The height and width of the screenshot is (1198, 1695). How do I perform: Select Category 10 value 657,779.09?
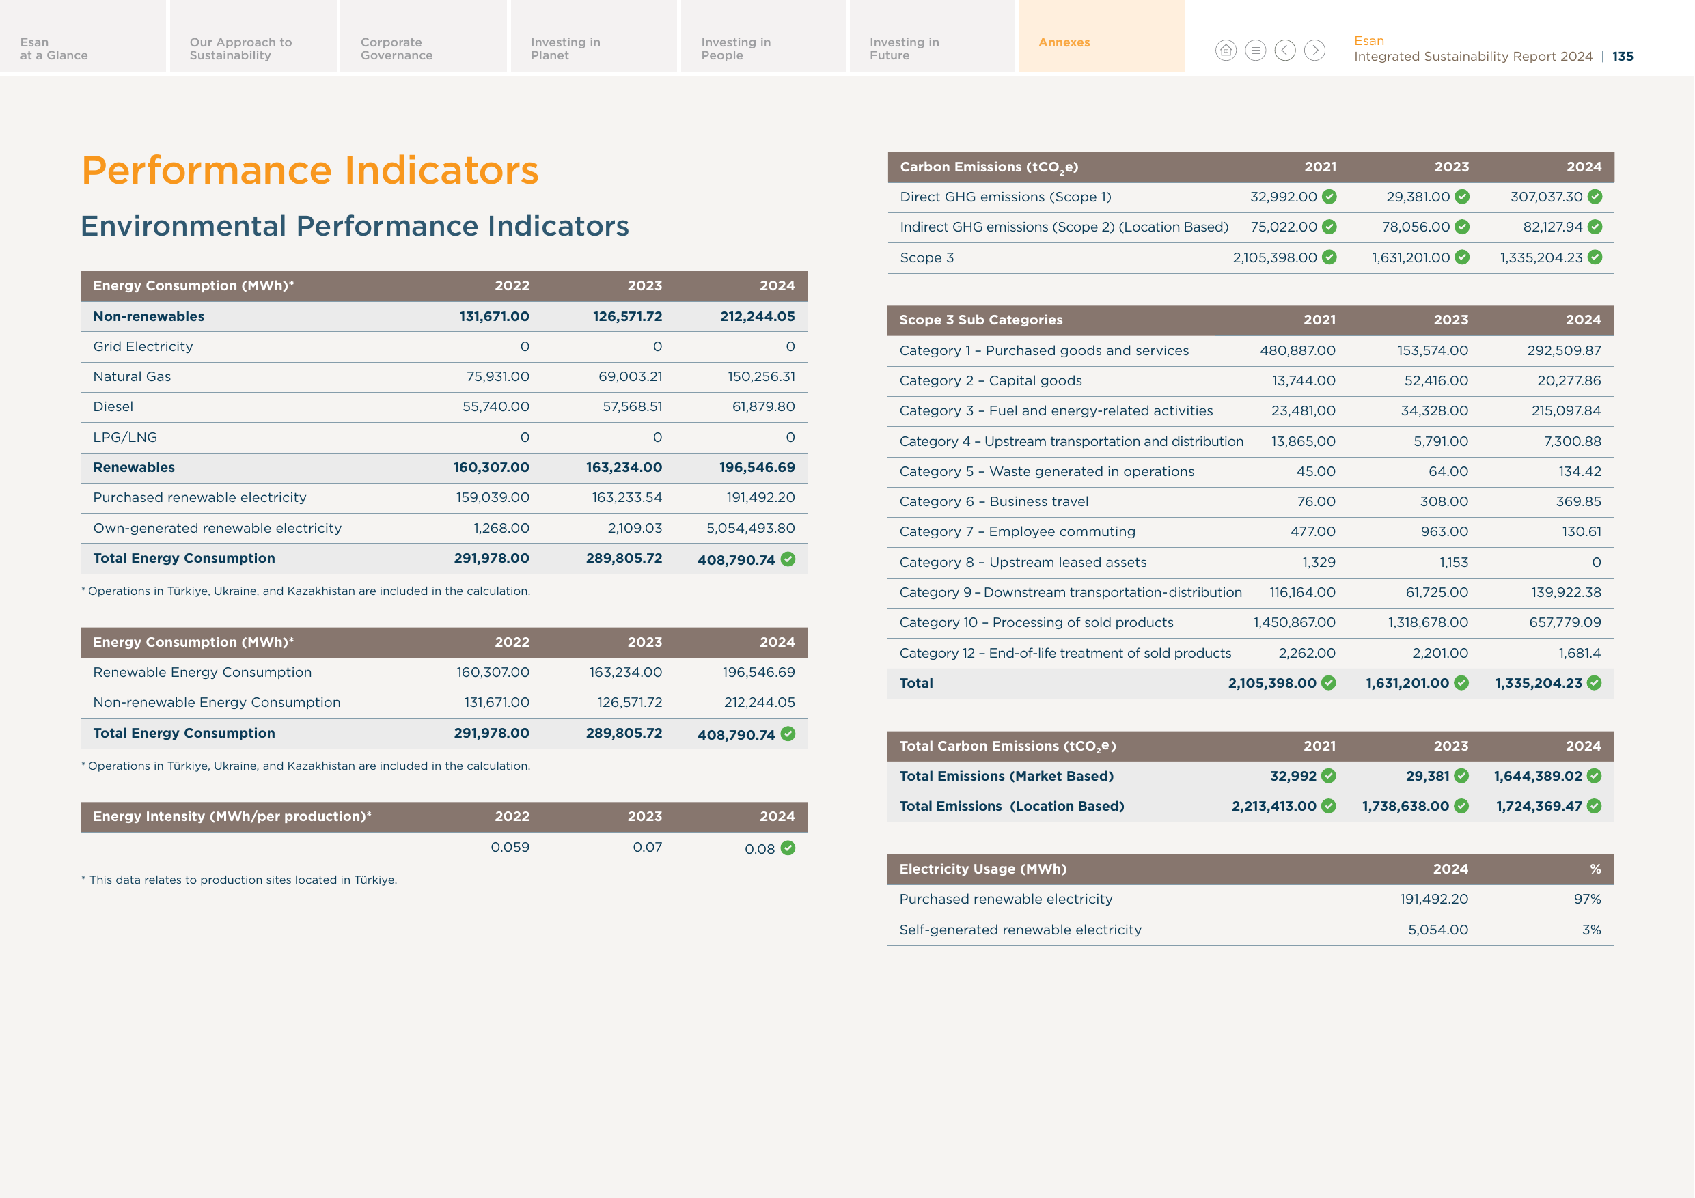tap(1565, 623)
